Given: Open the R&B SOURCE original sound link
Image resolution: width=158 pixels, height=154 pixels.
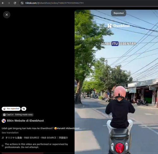Looking at the screenshot, I should [x=37, y=138].
